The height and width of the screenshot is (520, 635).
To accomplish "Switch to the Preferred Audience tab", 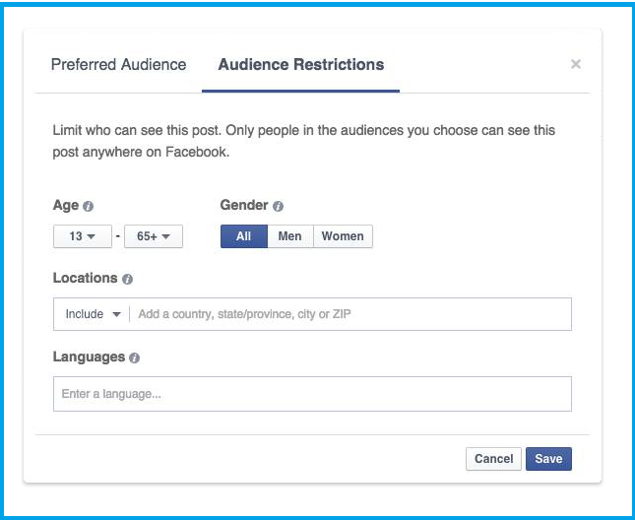I will (118, 65).
